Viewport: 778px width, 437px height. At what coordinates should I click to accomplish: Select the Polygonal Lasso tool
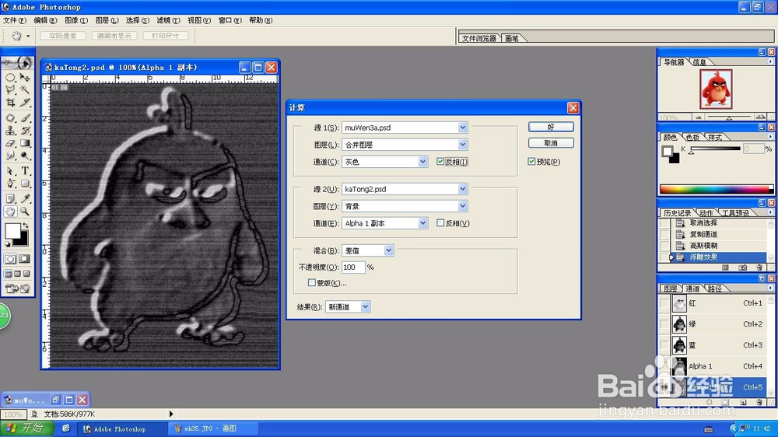point(10,89)
